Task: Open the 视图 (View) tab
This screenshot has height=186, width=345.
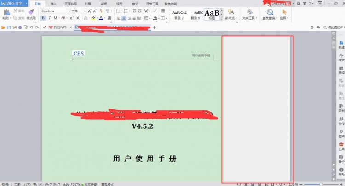Action: [120, 4]
